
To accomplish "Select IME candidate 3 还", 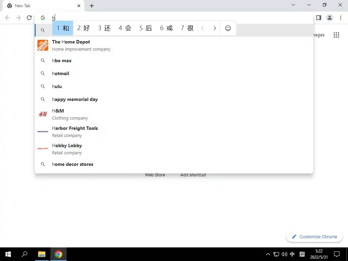I will [x=104, y=28].
